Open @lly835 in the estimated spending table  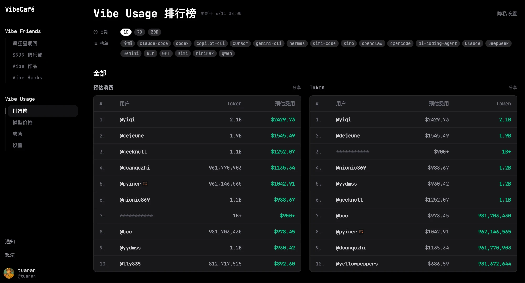pos(130,264)
